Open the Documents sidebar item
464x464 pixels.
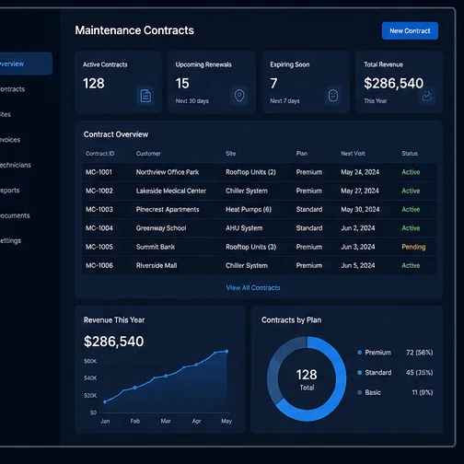point(15,215)
